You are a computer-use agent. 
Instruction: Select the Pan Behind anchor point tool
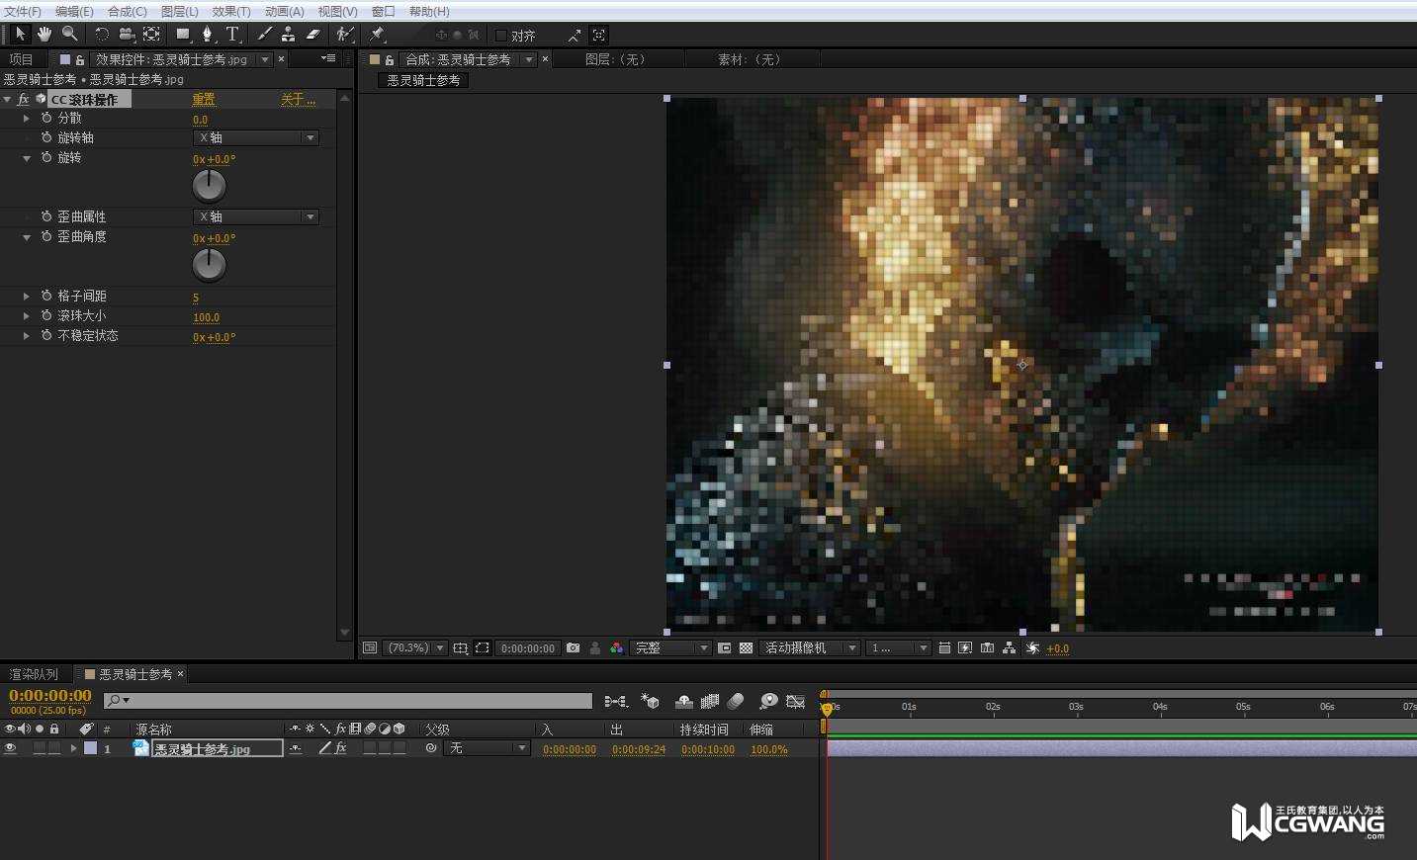coord(151,34)
